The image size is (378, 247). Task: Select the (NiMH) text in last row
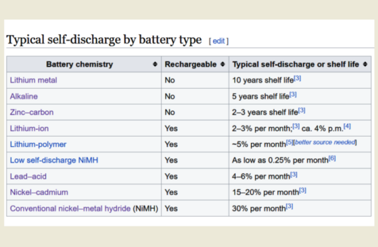tap(145, 208)
